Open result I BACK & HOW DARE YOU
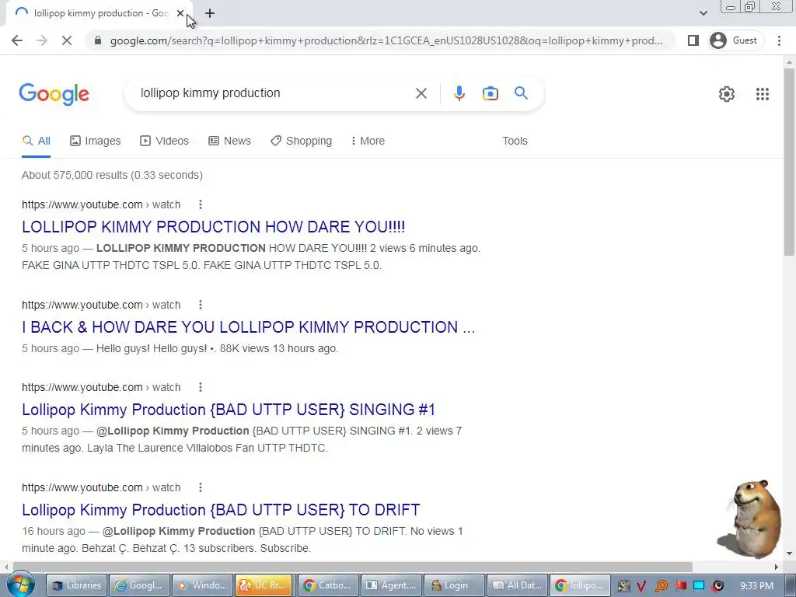This screenshot has width=796, height=597. (x=248, y=327)
